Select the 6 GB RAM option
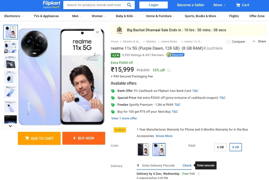 [x=220, y=147]
